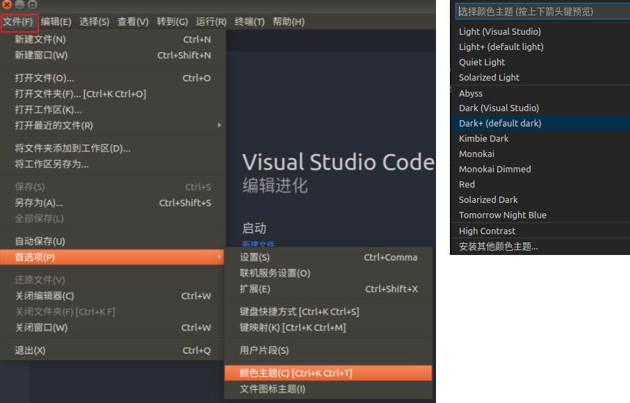Pick Kimbie Dark theme

(540, 138)
